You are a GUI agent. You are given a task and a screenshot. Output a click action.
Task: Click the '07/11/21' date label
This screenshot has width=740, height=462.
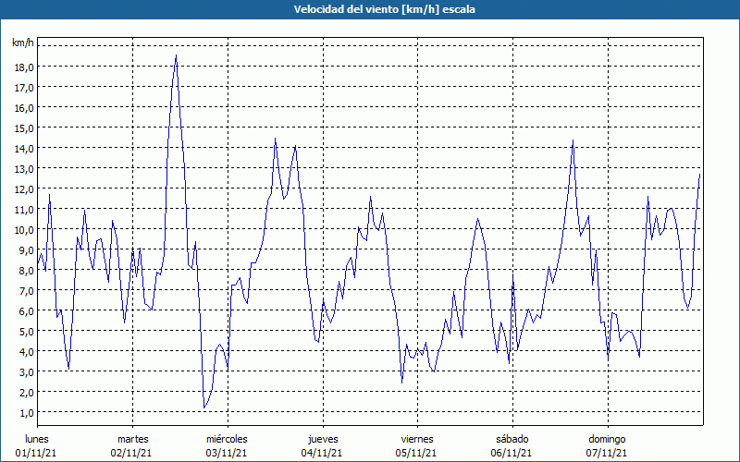(607, 453)
